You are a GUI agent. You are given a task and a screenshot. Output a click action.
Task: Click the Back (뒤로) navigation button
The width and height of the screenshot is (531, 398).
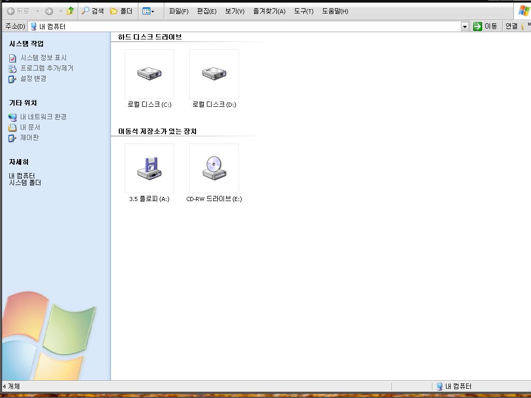coord(18,11)
